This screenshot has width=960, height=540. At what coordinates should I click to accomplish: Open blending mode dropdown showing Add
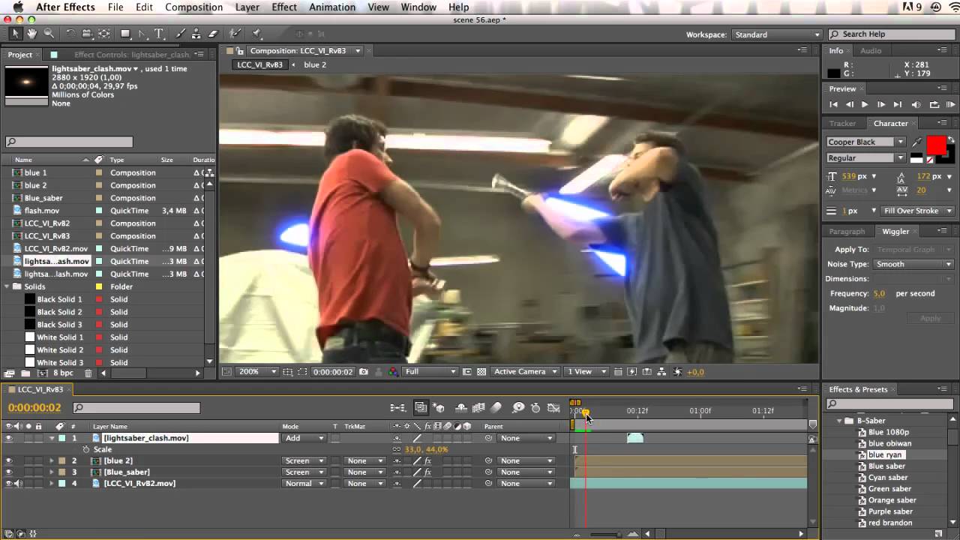click(304, 438)
